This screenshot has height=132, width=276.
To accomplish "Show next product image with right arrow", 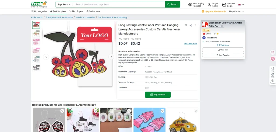I will tap(111, 57).
